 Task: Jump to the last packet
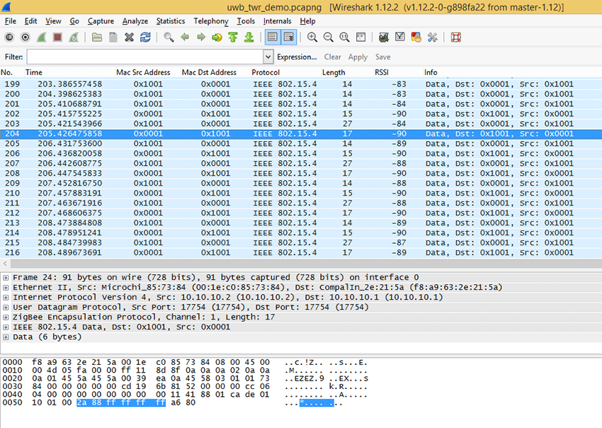(x=249, y=38)
